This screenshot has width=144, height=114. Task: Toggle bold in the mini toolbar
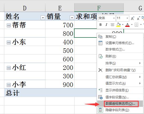(100, 25)
